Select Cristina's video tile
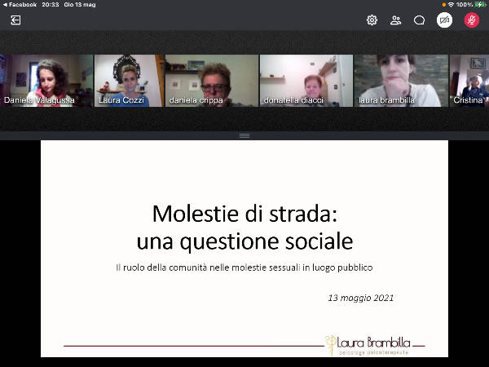This screenshot has width=489, height=367. click(x=469, y=81)
